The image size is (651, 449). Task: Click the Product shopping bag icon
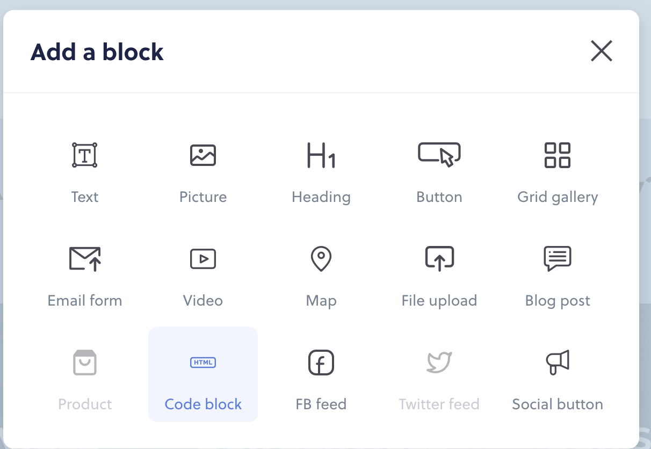pos(85,363)
